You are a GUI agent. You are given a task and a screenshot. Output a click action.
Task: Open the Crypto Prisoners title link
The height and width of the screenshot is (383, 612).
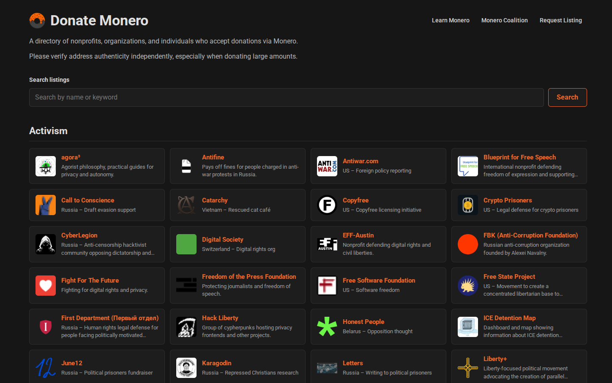pyautogui.click(x=508, y=200)
